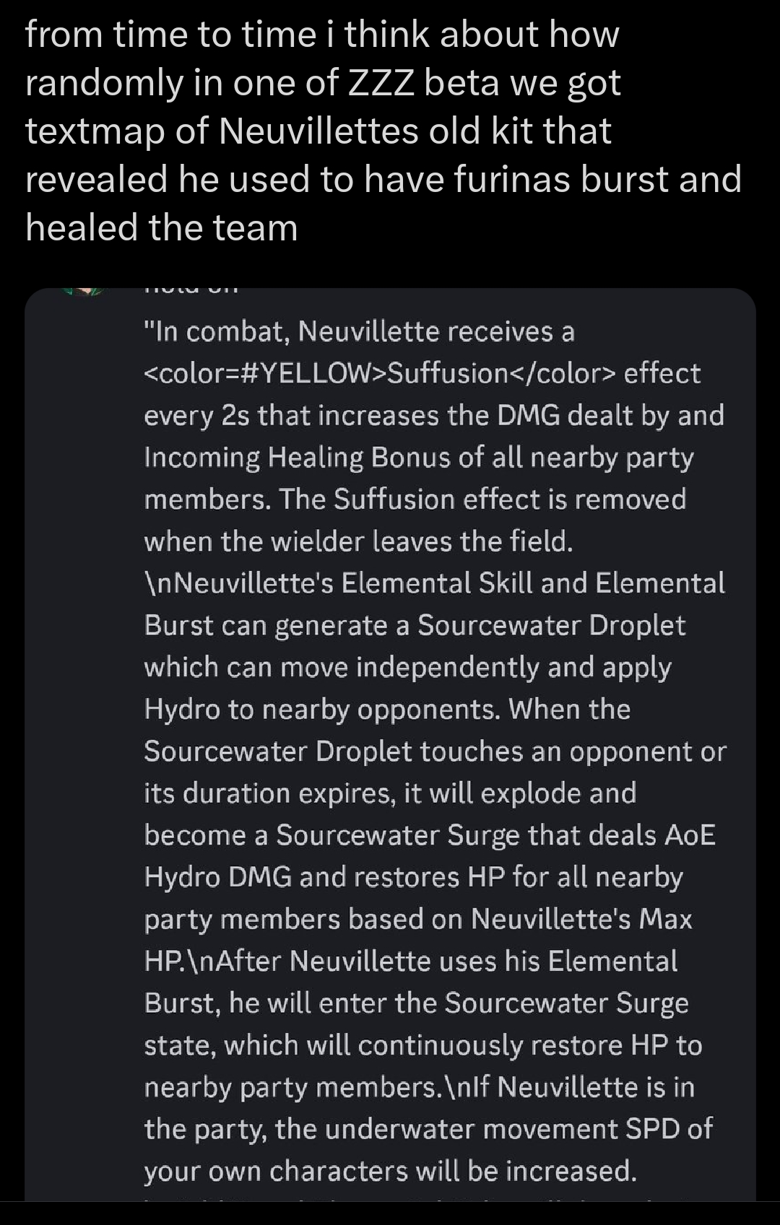Click "HP.\nAfter Neuvillette uses his Elemental" line
This screenshot has height=1225, width=780.
coord(411,961)
